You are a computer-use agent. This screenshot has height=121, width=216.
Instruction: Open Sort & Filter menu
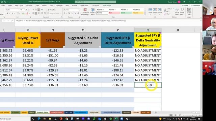coord(177,11)
